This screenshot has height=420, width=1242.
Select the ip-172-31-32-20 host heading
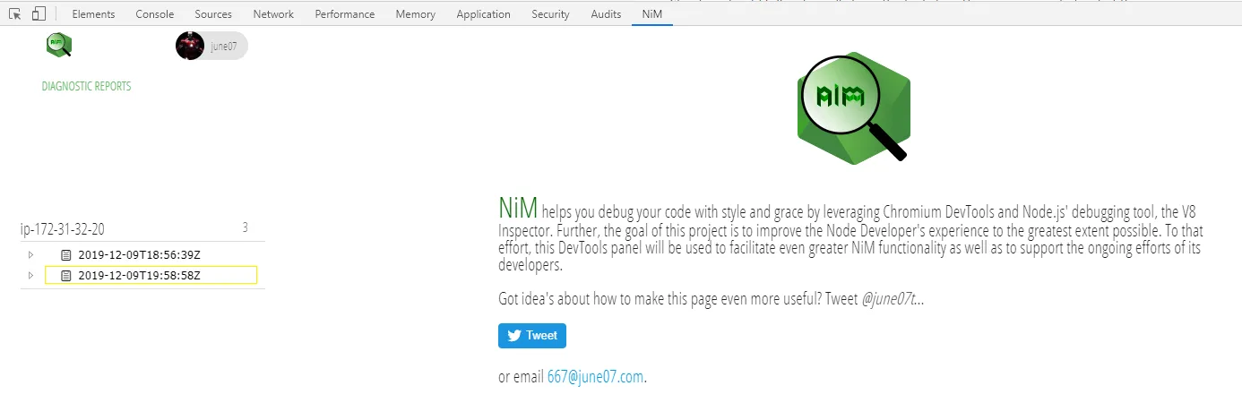(x=62, y=229)
